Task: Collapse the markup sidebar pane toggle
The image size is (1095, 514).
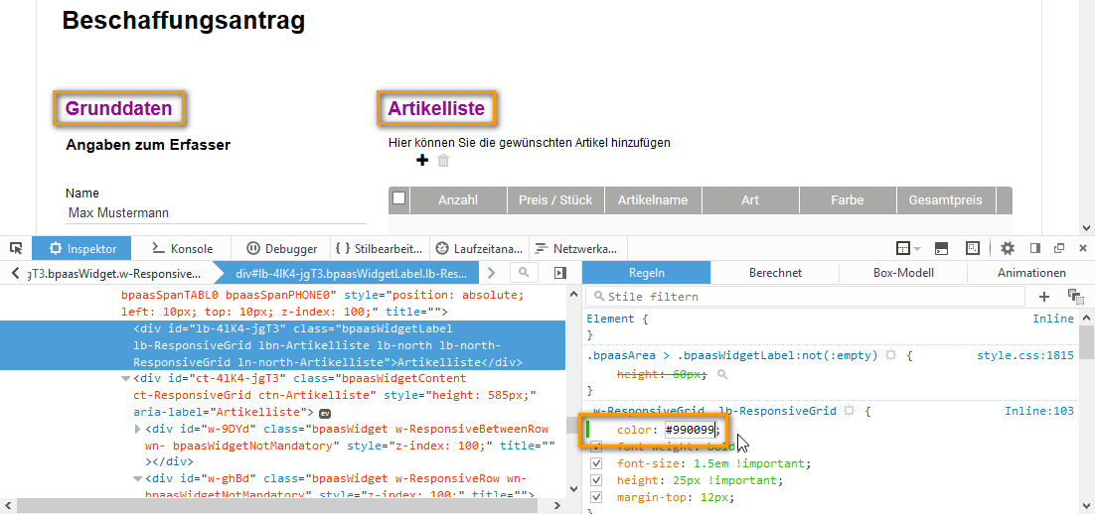Action: [560, 273]
